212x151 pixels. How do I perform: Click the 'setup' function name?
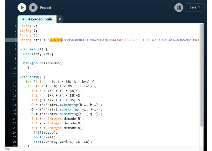(34, 49)
